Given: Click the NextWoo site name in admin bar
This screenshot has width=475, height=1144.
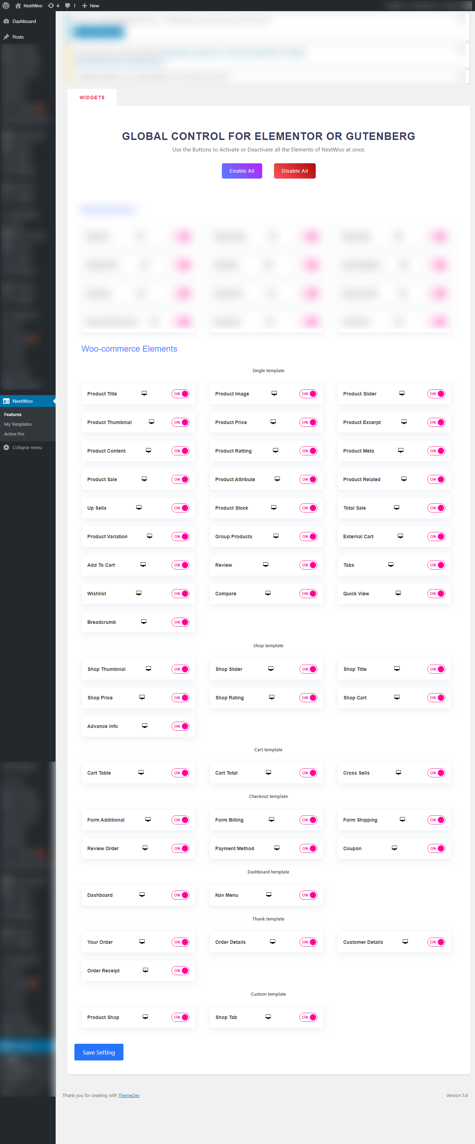Looking at the screenshot, I should (x=33, y=5).
